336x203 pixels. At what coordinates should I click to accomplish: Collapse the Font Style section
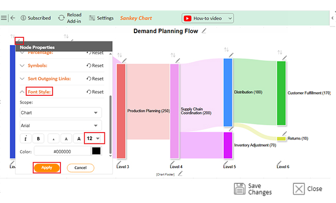(x=22, y=92)
